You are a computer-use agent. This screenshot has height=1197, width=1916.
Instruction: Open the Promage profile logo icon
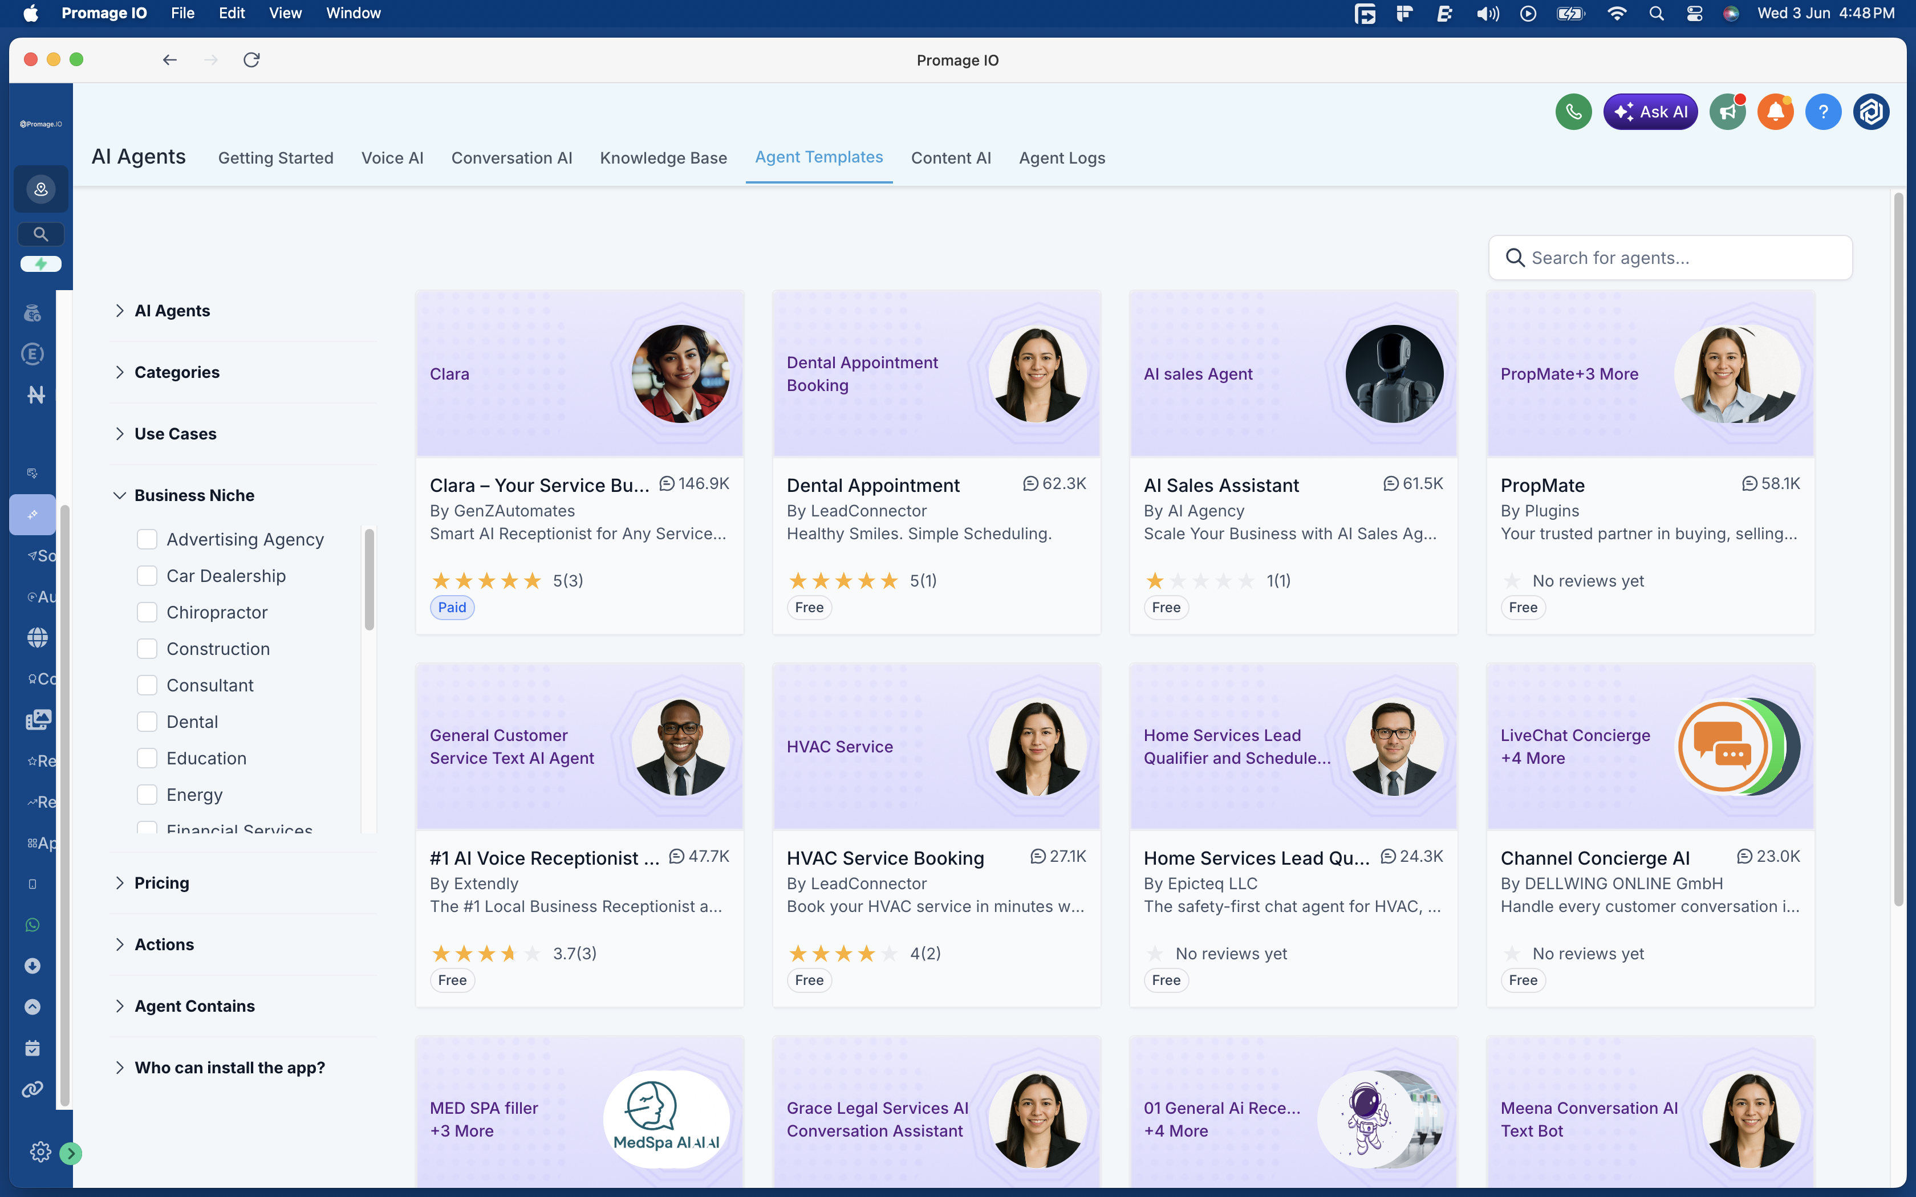tap(1871, 112)
